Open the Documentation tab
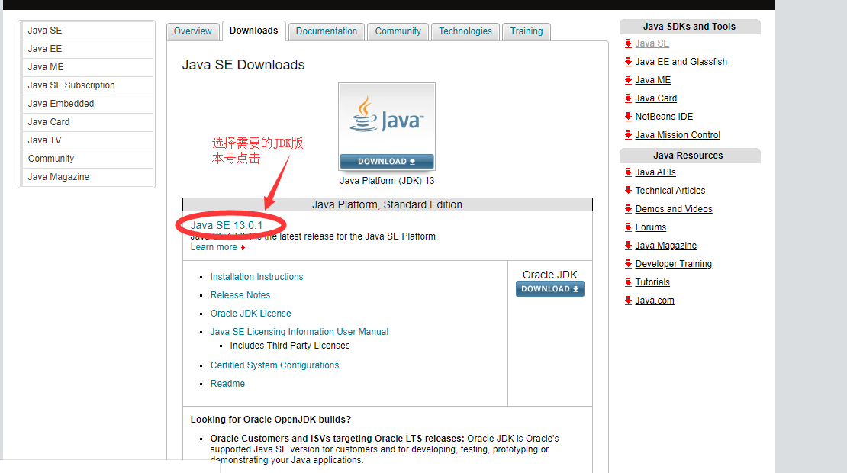This screenshot has height=473, width=847. pos(327,31)
